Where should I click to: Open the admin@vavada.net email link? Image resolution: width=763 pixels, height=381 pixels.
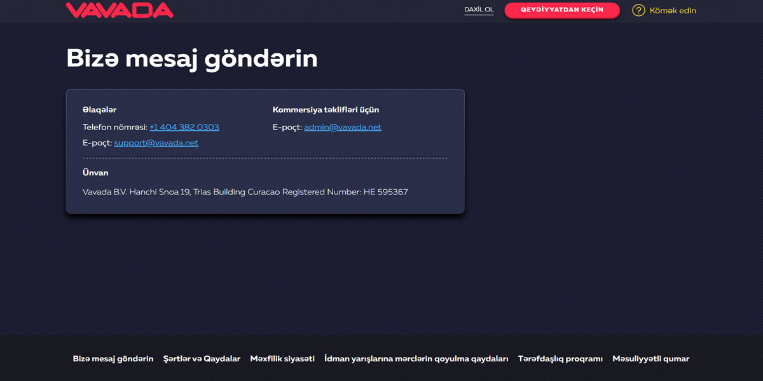point(342,127)
